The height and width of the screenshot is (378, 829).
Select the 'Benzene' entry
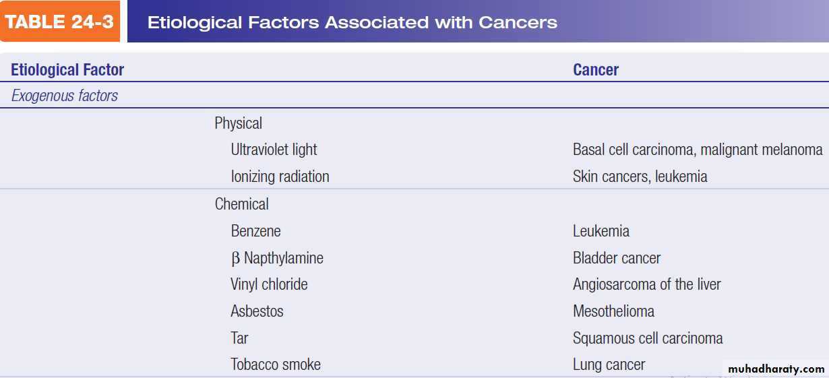click(x=255, y=230)
